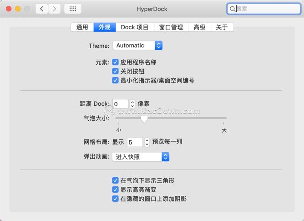Viewport: 304px width, 221px height.
Task: Click the 距离 Dock pixel stepper
Action: 132,104
